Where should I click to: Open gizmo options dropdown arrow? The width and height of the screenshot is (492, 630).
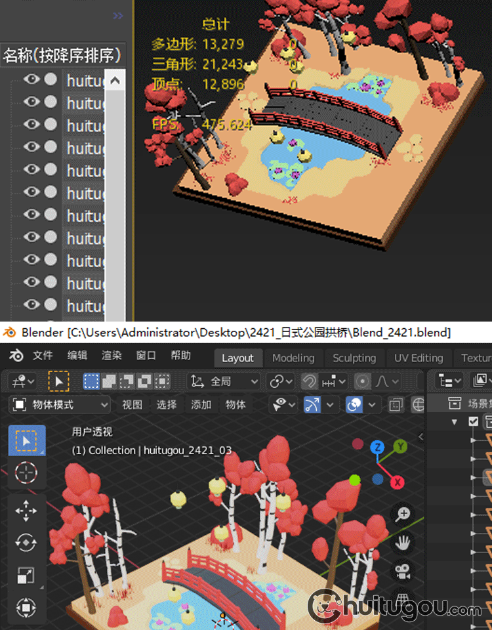pyautogui.click(x=330, y=405)
